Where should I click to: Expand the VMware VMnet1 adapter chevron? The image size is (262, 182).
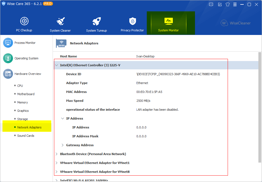click(x=57, y=163)
